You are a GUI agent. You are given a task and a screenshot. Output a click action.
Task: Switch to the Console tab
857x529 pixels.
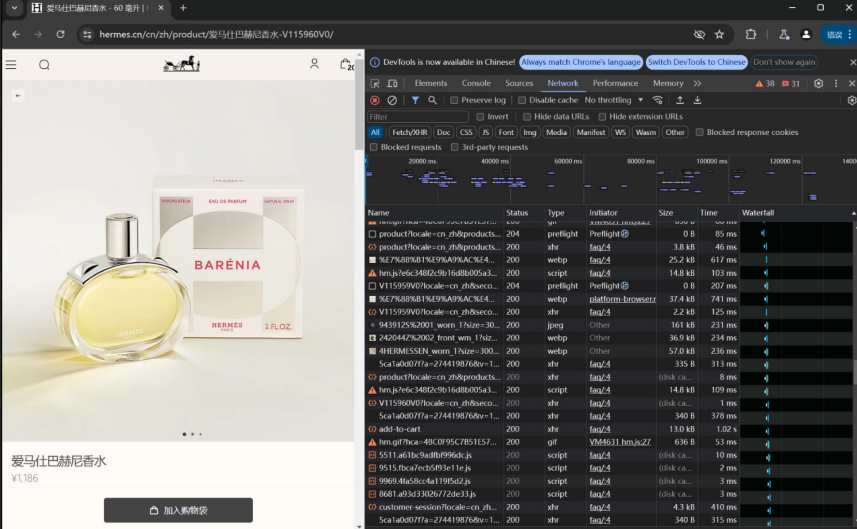point(475,83)
